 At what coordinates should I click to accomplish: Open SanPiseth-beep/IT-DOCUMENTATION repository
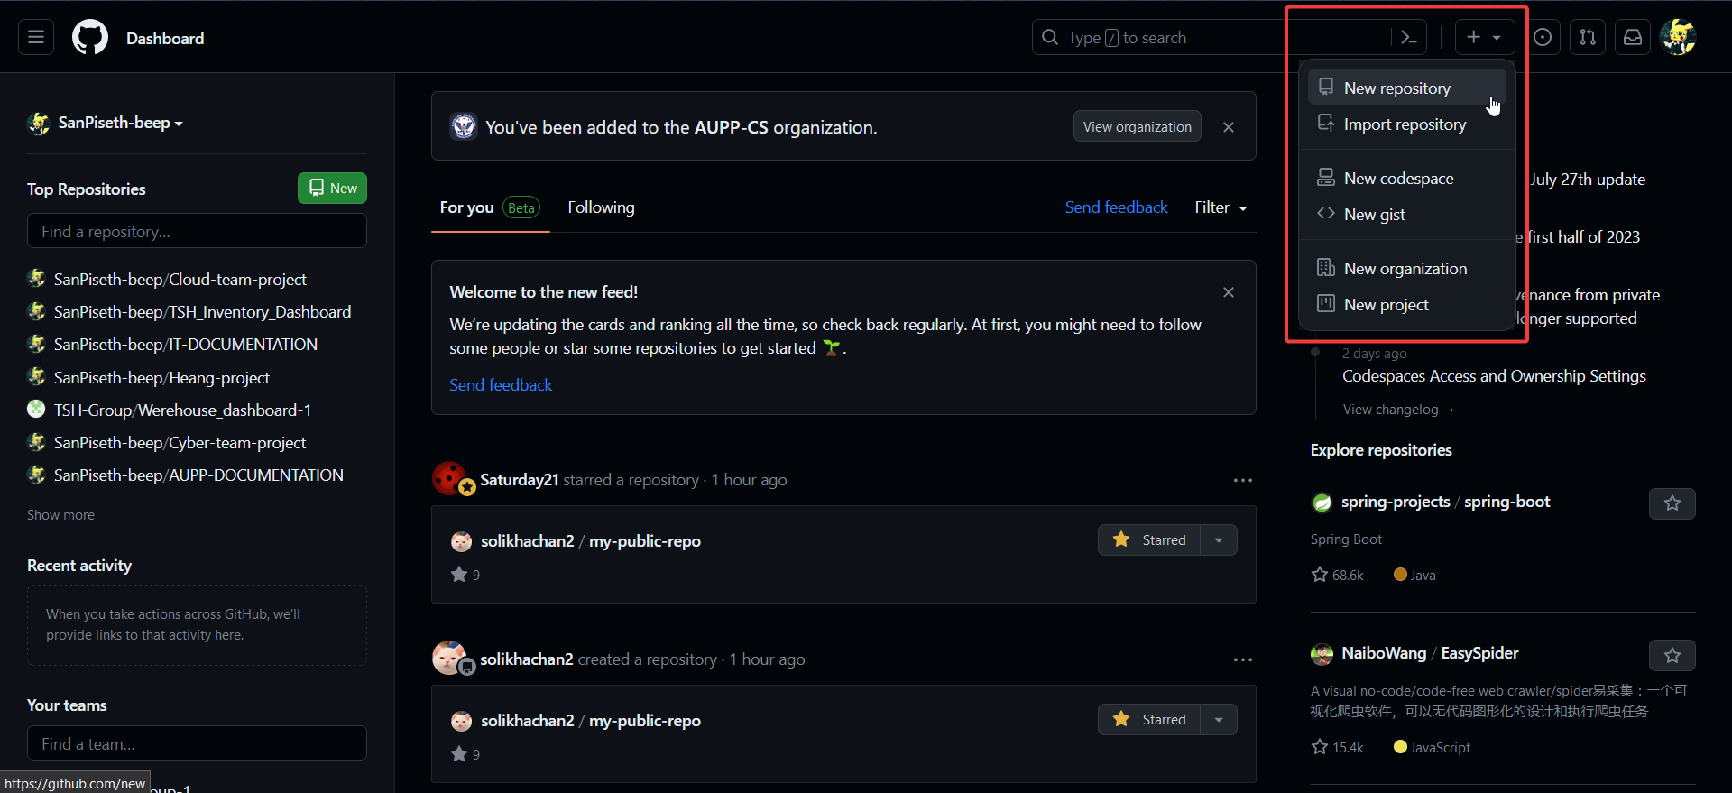185,344
